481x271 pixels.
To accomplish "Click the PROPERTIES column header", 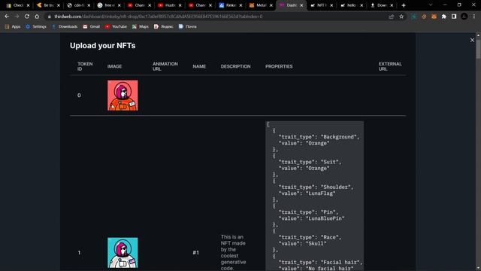I will (x=279, y=66).
